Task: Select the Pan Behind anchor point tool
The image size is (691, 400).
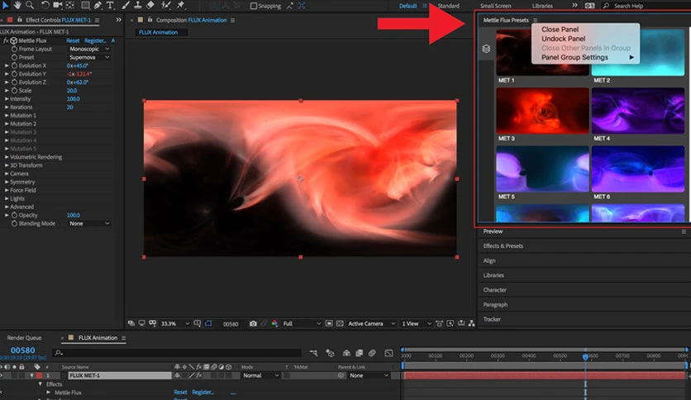Action: [70, 5]
